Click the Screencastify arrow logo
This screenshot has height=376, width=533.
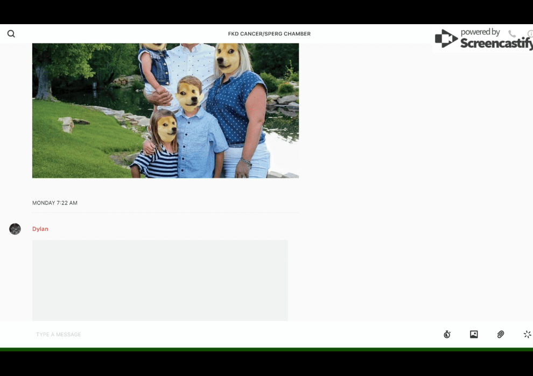(446, 39)
